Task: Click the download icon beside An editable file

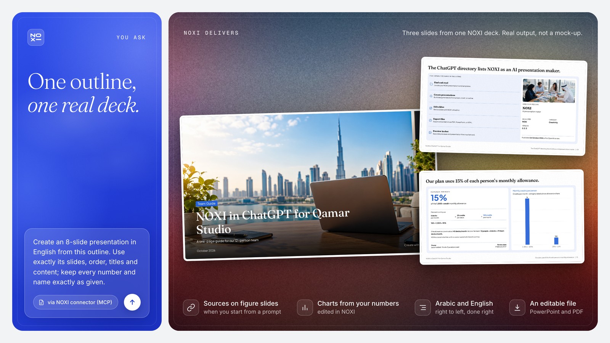Action: click(x=517, y=308)
